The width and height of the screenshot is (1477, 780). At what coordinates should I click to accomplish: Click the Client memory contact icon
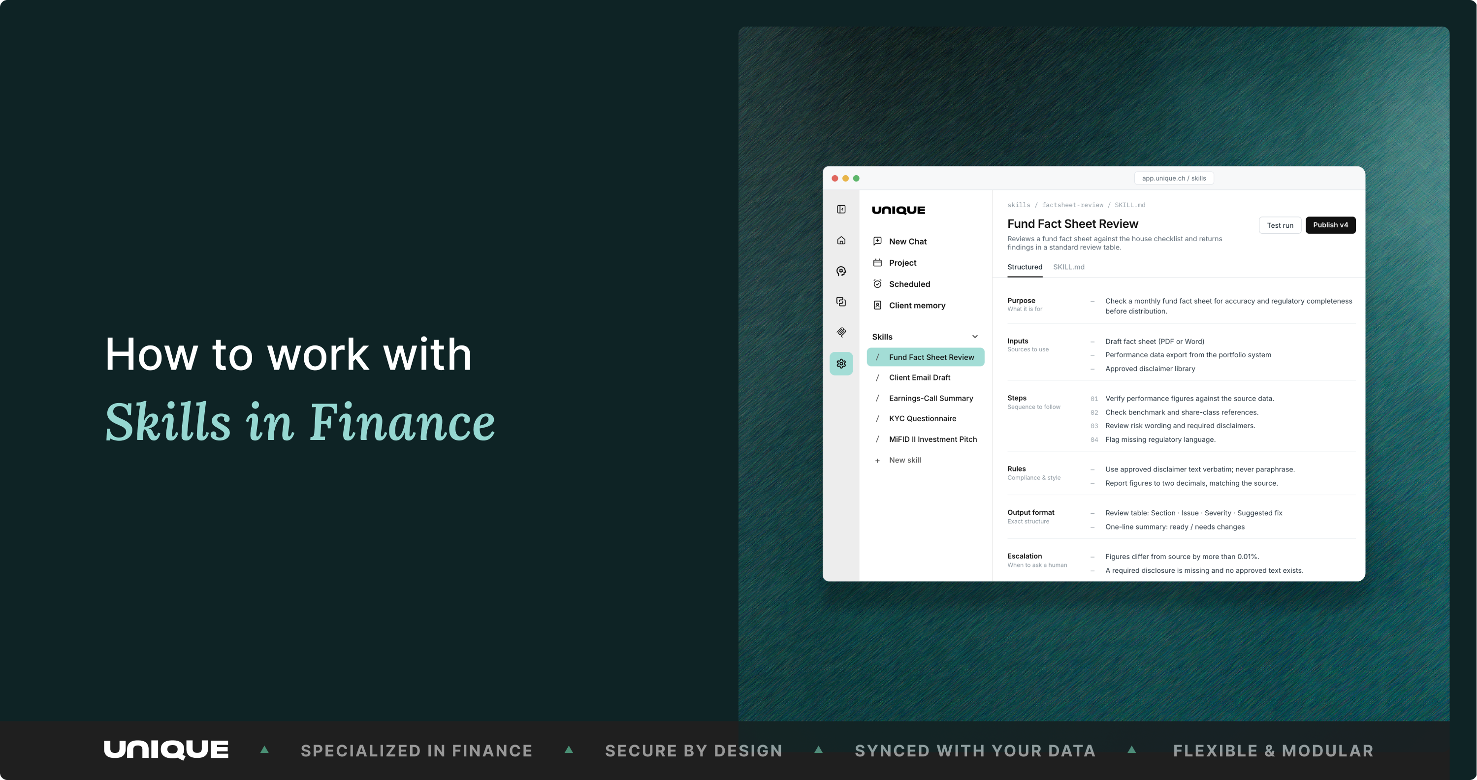pos(877,305)
